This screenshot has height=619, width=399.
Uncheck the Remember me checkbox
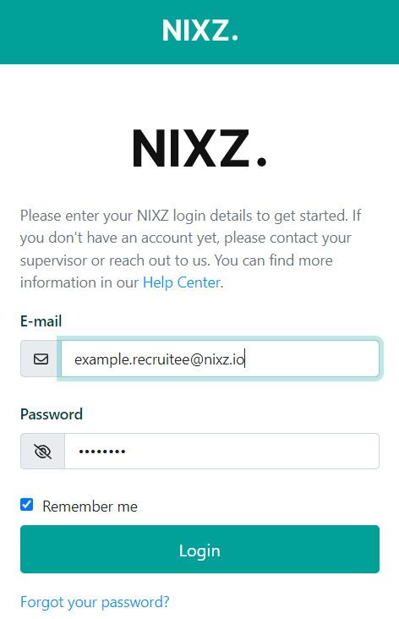pyautogui.click(x=27, y=505)
